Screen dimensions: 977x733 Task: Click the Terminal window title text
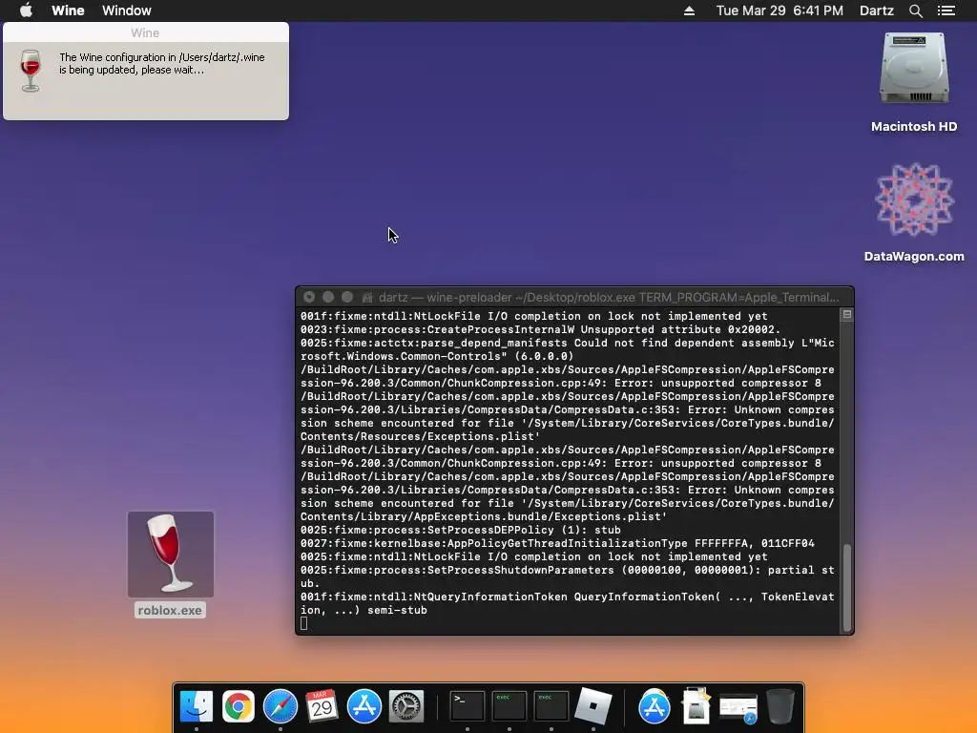[x=609, y=298]
